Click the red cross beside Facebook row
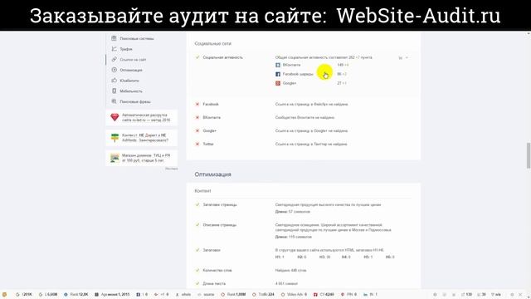The image size is (531, 299). point(197,105)
